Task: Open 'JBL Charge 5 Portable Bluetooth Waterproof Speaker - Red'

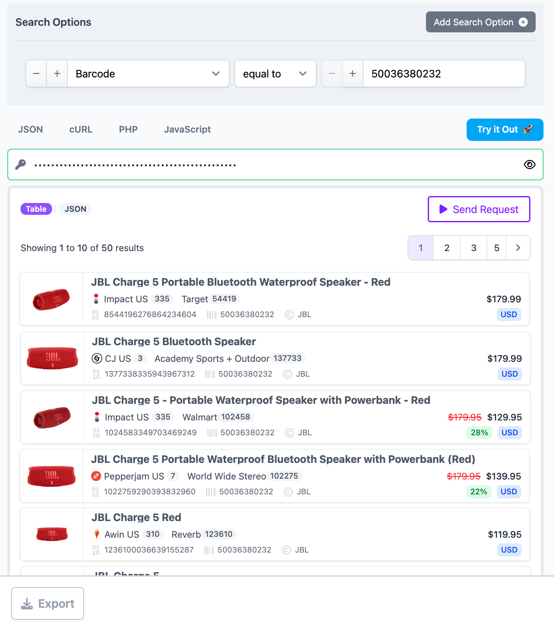Action: pos(241,282)
